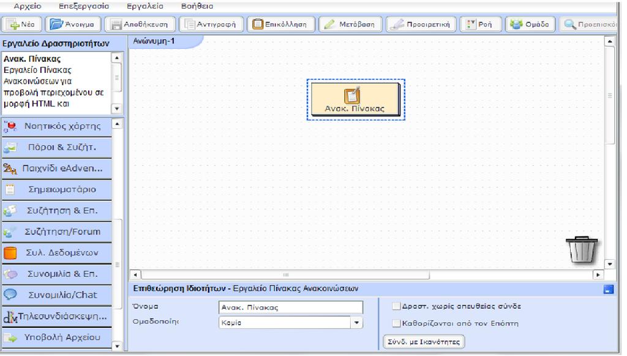
Task: Select the Συλ. Δεδομένων activity tool
Action: pyautogui.click(x=56, y=253)
